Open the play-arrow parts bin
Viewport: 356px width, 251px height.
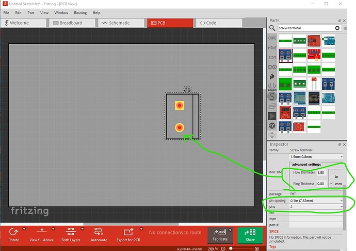coord(272,116)
